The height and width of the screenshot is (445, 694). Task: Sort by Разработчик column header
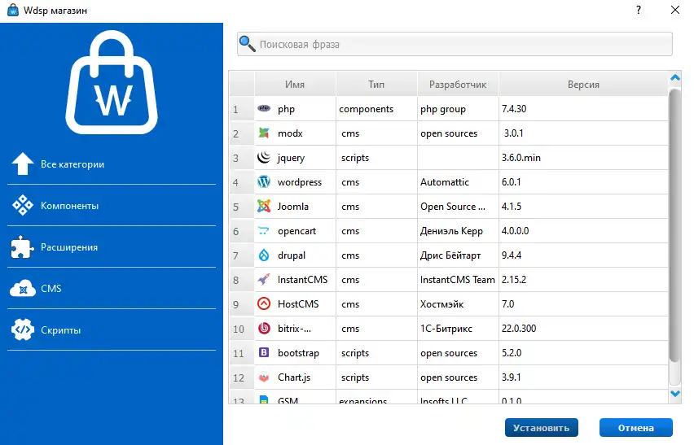click(x=458, y=84)
